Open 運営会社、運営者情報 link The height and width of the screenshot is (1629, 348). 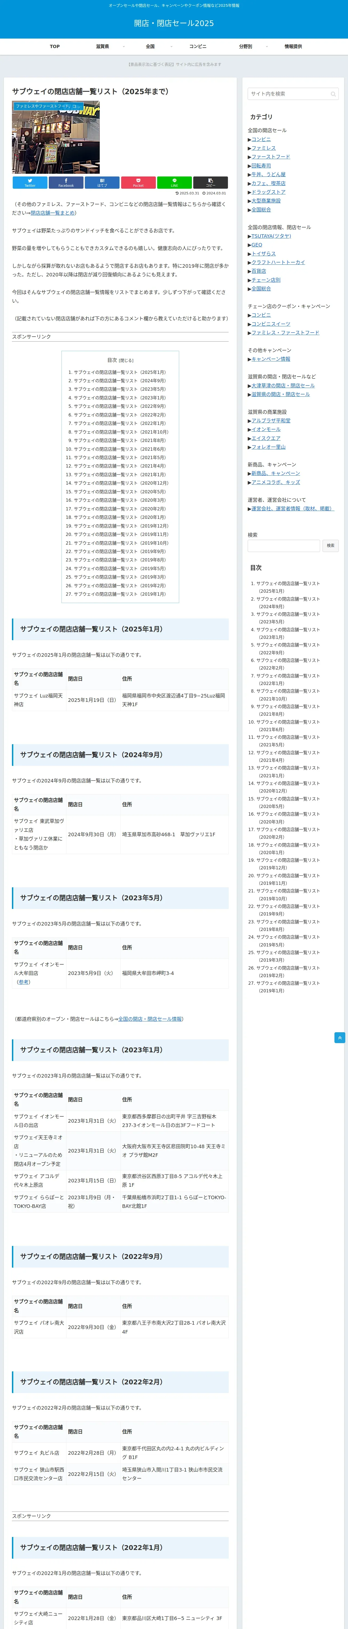292,509
